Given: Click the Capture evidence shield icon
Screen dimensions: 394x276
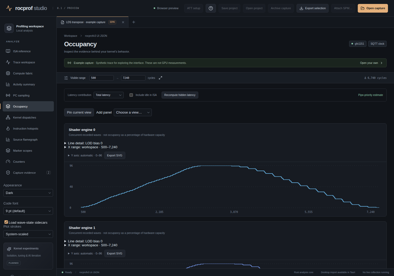Looking at the screenshot, I should pyautogui.click(x=8, y=173).
